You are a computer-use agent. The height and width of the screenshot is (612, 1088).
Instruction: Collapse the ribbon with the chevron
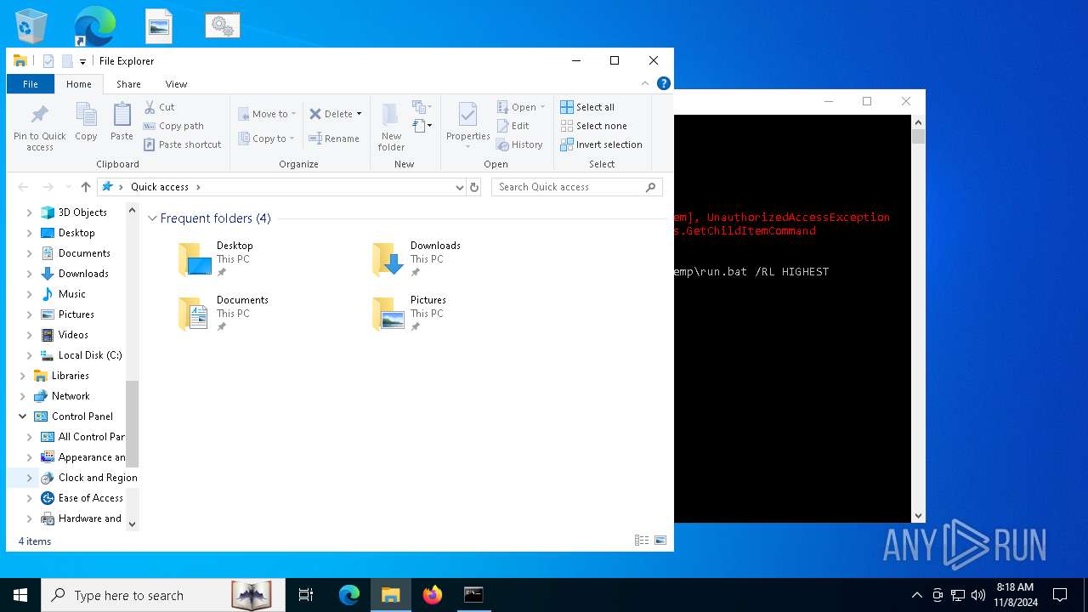645,83
